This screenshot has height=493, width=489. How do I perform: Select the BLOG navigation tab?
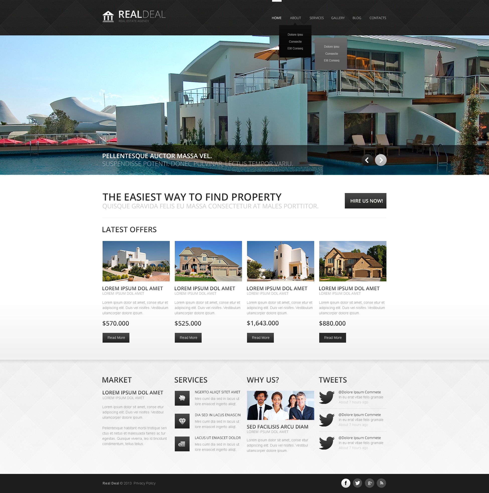(x=356, y=18)
